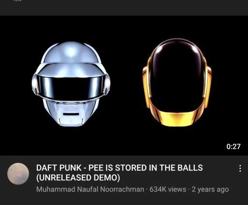Tap the silver helmet's dark visor band
The width and height of the screenshot is (248, 205).
click(x=71, y=86)
